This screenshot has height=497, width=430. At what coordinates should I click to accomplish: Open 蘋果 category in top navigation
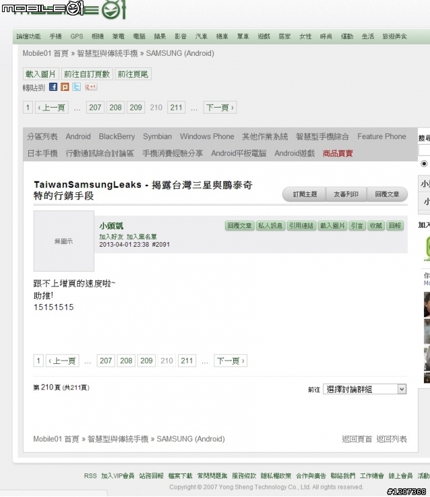pyautogui.click(x=160, y=36)
